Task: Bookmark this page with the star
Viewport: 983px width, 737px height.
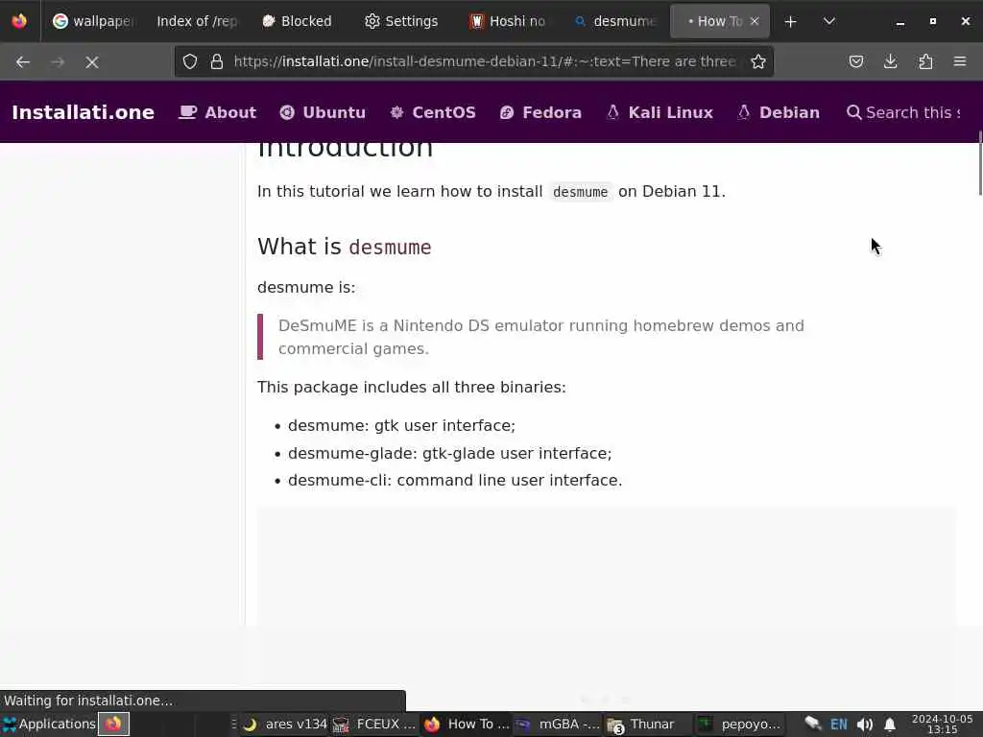Action: tap(758, 61)
